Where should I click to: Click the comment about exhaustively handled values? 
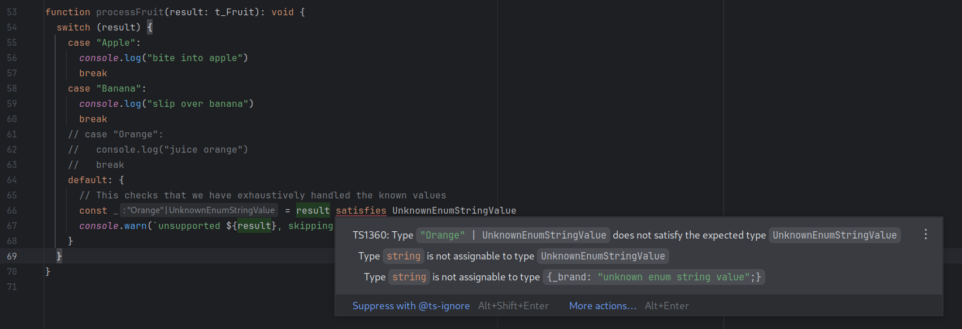(263, 195)
